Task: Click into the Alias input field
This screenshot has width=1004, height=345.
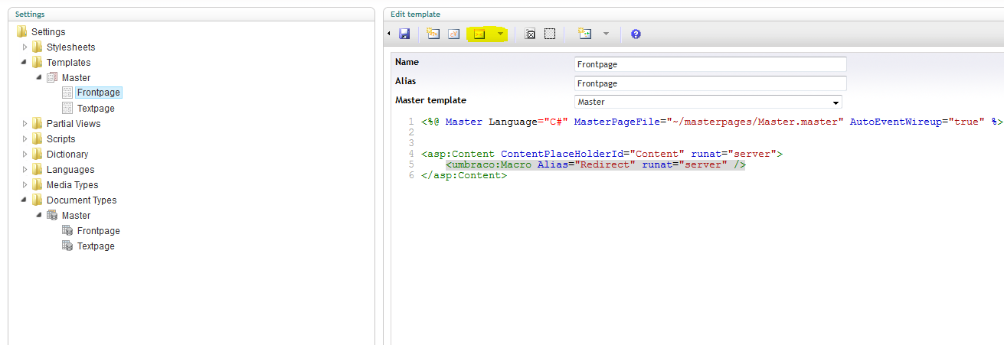Action: 711,83
